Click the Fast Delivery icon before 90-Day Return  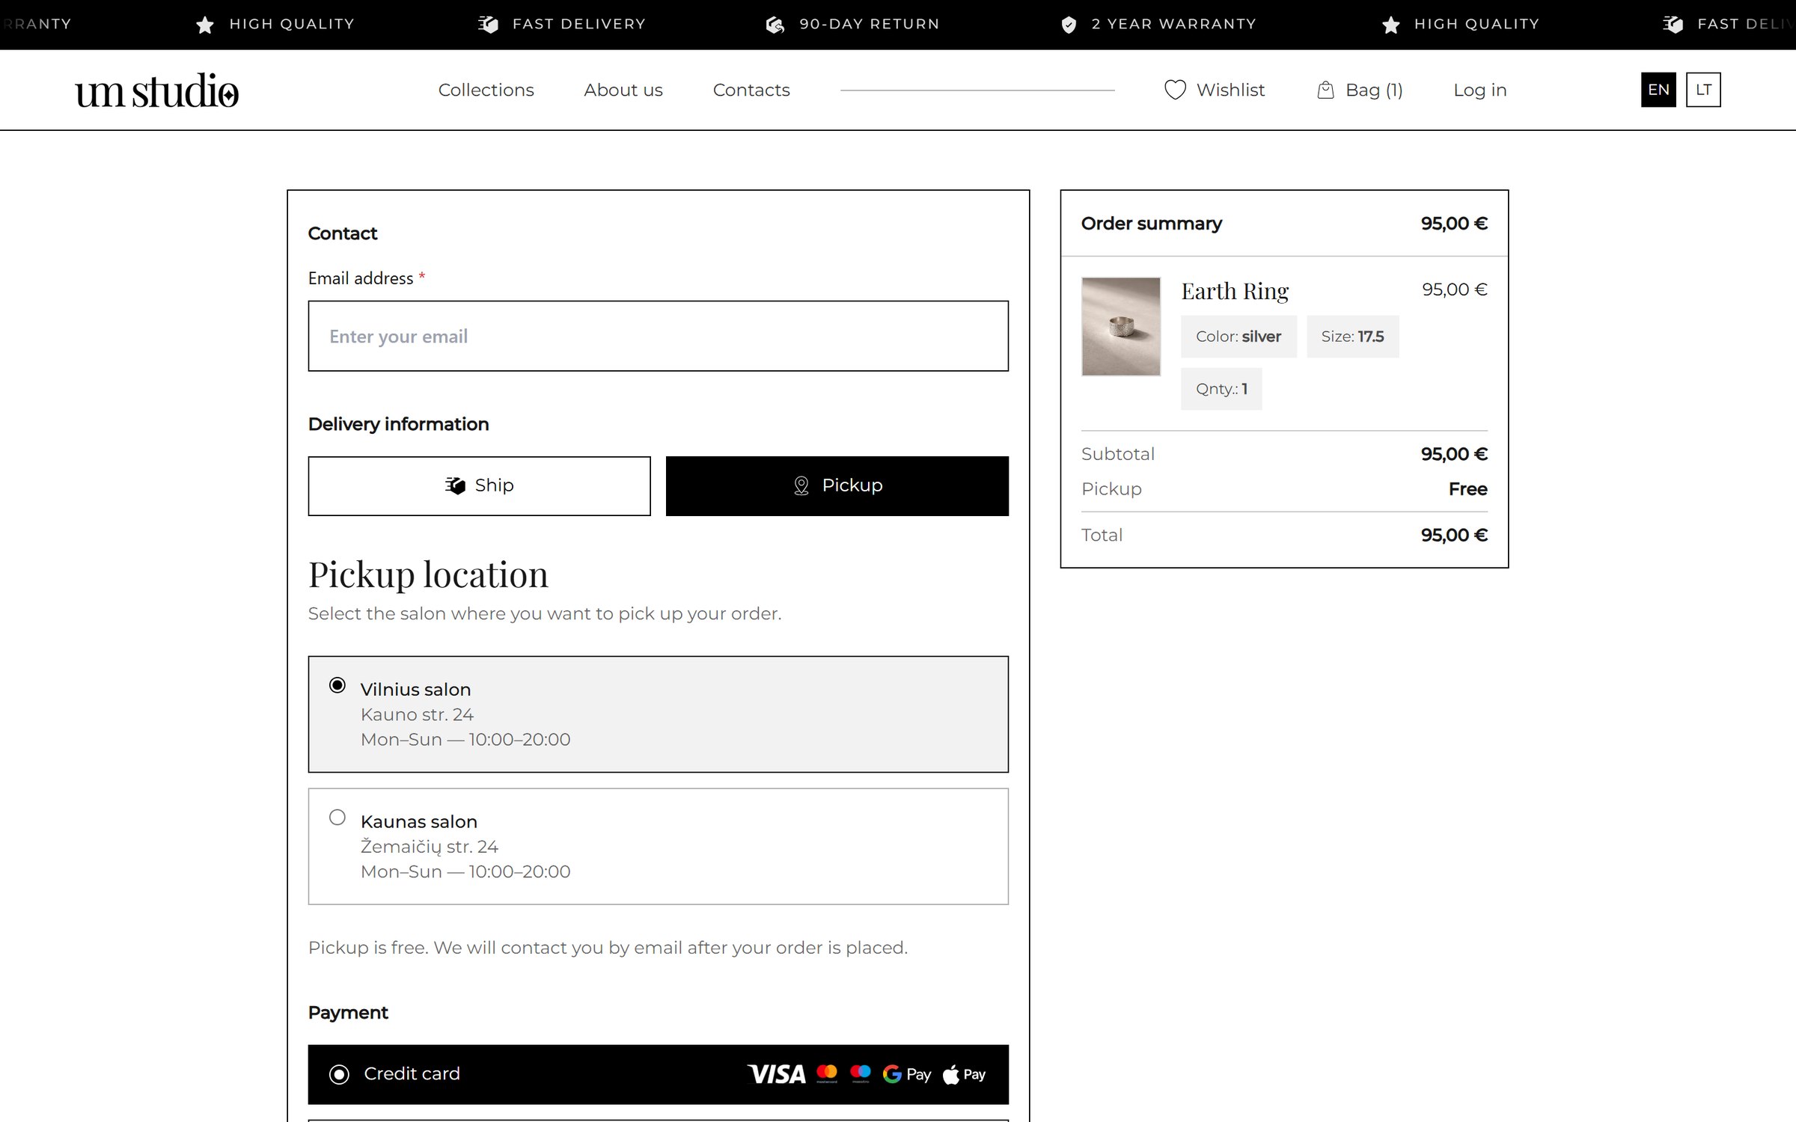(488, 25)
